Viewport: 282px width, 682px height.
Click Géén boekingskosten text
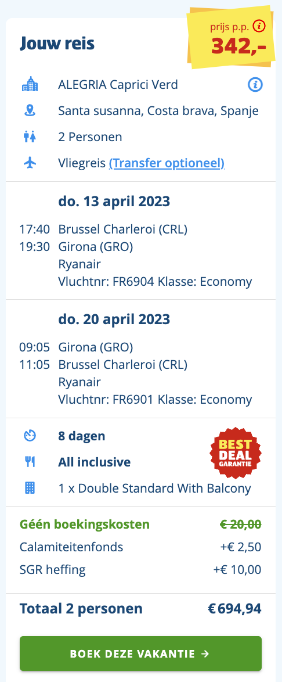[x=85, y=525]
